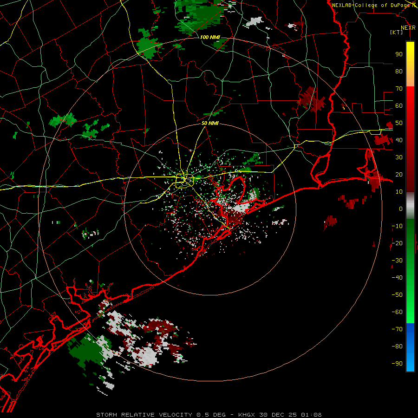Viewport: 418px width, 418px height.
Task: Click the "[KT]" units label
Action: click(x=397, y=32)
